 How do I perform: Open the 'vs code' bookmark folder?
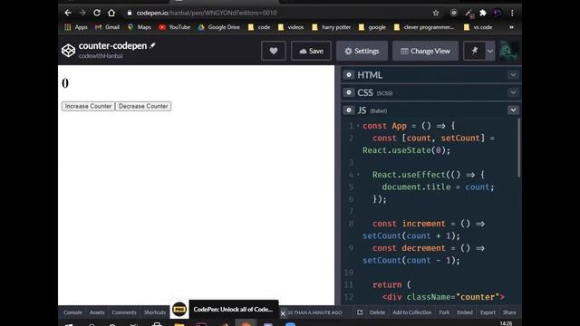point(478,27)
